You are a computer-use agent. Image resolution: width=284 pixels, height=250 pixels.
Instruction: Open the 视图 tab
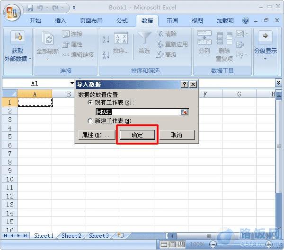[x=197, y=21]
